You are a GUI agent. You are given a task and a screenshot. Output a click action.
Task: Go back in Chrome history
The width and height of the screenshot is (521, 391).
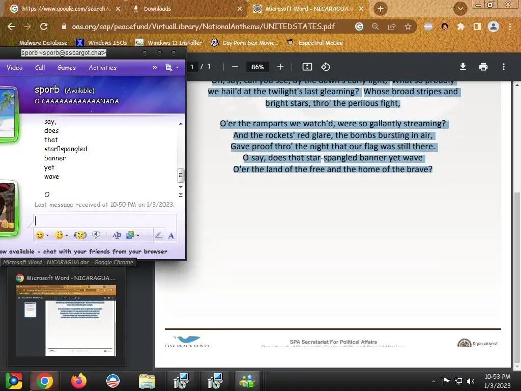(x=11, y=26)
